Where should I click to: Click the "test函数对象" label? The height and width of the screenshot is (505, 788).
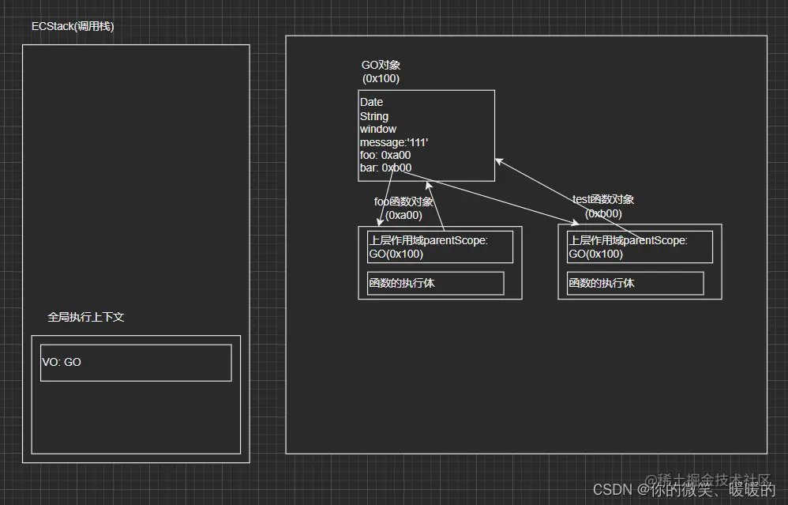click(603, 199)
